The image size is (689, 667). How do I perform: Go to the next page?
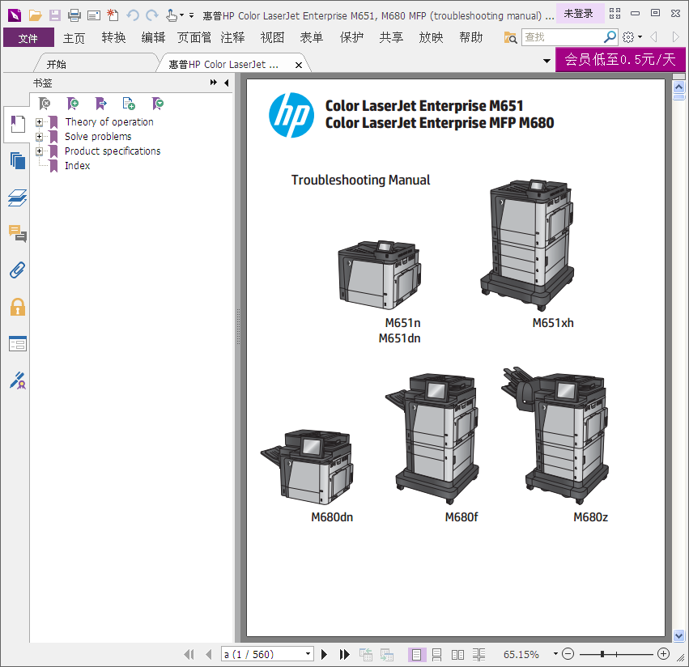point(325,655)
